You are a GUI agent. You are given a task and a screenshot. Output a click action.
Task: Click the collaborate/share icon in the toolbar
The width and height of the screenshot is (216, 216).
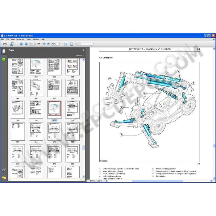12,44
